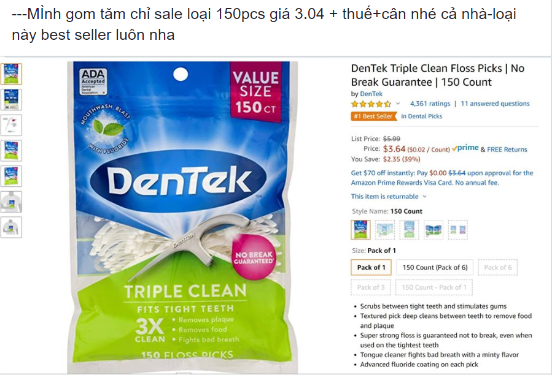Expand the rating breakdown chevron

tap(398, 104)
